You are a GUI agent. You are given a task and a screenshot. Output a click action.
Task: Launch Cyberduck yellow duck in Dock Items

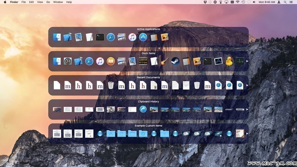point(229,61)
